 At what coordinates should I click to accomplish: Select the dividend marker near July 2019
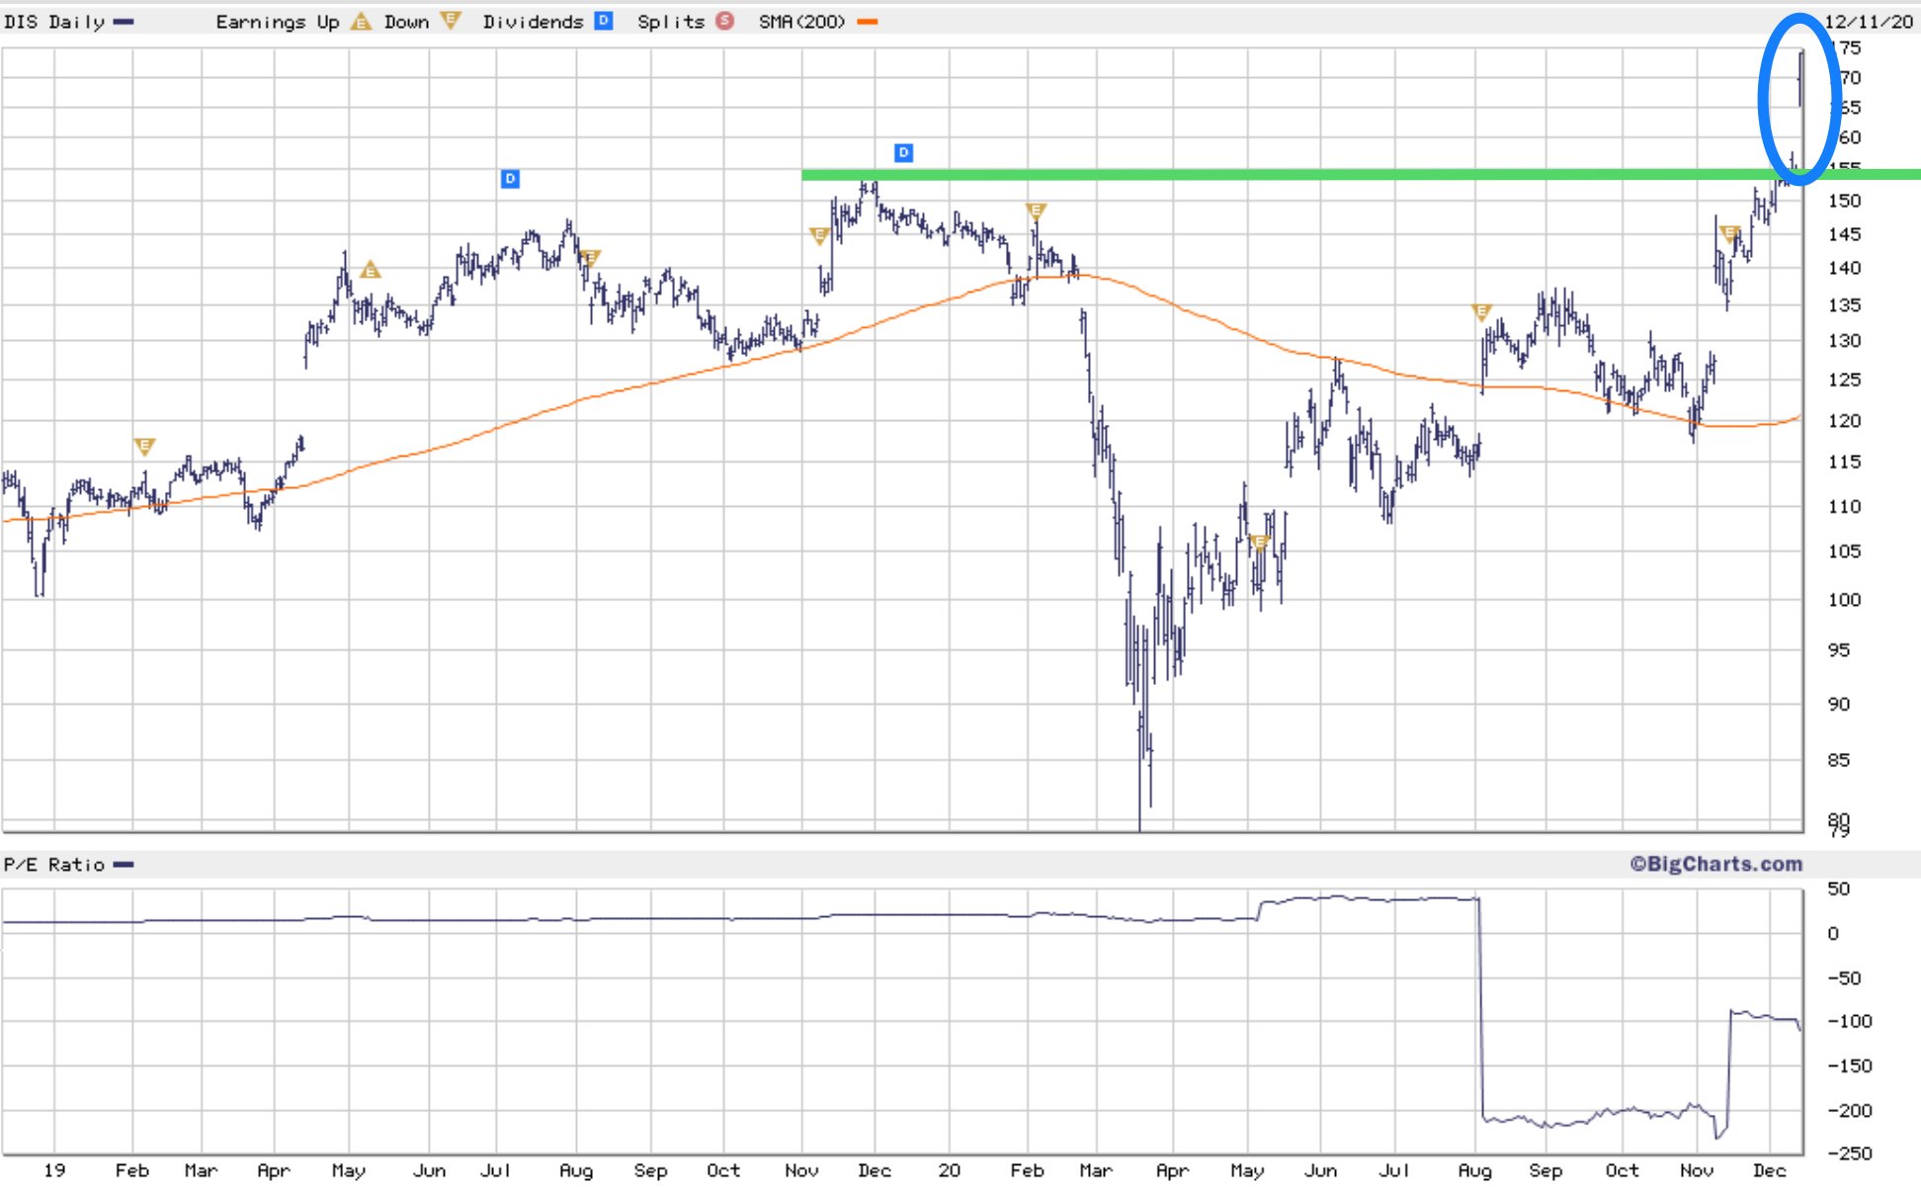(x=510, y=179)
